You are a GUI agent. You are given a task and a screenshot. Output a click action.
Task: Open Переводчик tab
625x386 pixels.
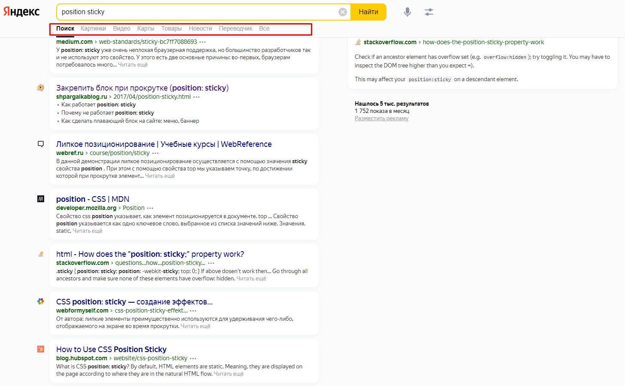tap(236, 28)
